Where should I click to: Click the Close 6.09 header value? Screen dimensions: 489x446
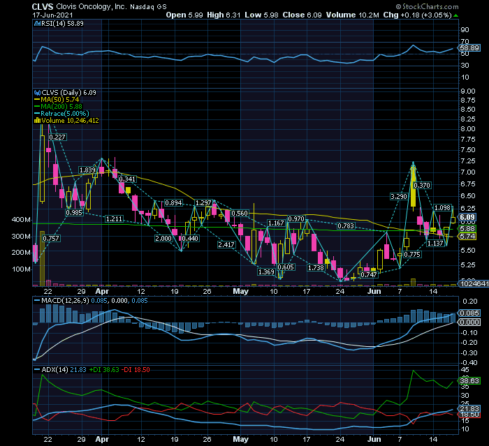pyautogui.click(x=302, y=15)
